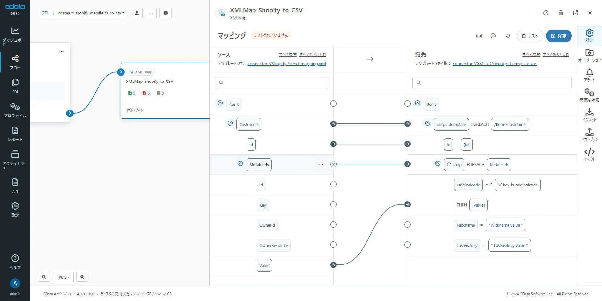Image resolution: width=602 pixels, height=301 pixels.
Task: Toggle the destination Nickname connection circle
Action: coord(407,224)
